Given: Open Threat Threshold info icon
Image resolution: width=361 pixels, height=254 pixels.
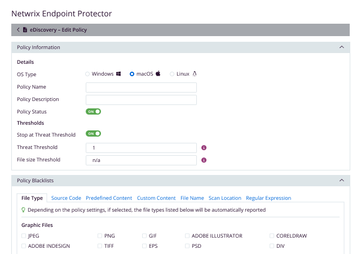Looking at the screenshot, I should [204, 148].
